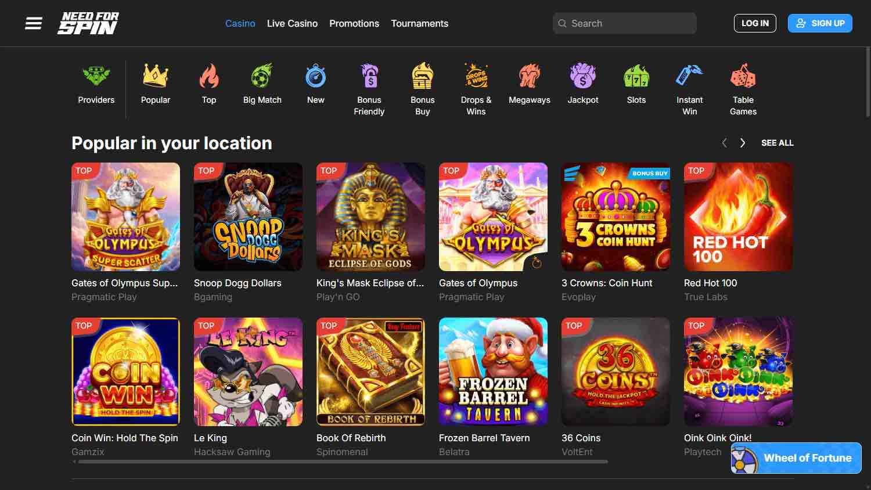Open the Bonus Friendly category icon

pos(369,76)
